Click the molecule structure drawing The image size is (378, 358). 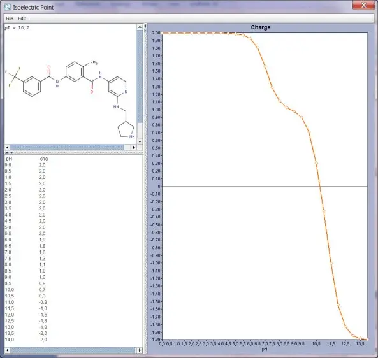[70, 99]
